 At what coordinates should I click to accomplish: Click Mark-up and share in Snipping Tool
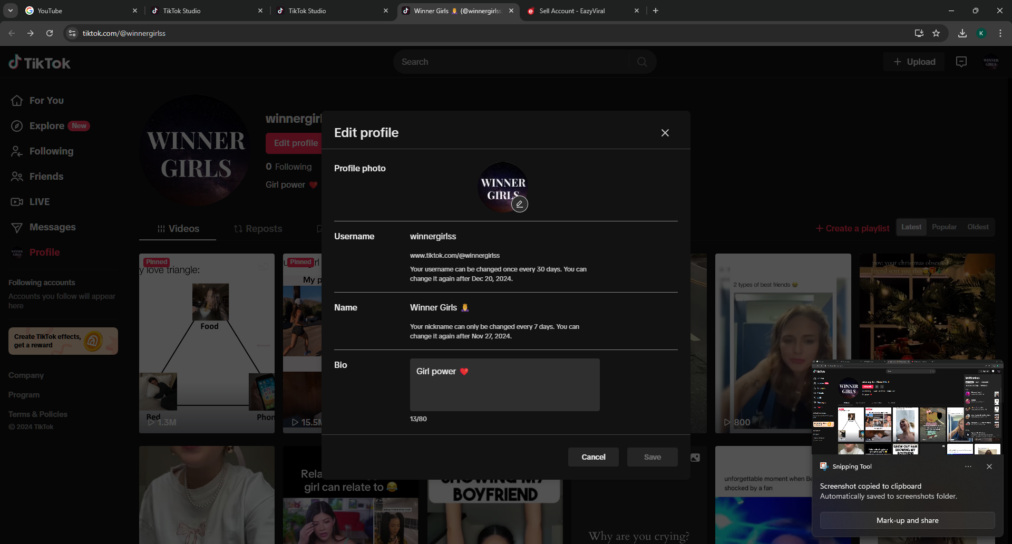click(x=907, y=520)
